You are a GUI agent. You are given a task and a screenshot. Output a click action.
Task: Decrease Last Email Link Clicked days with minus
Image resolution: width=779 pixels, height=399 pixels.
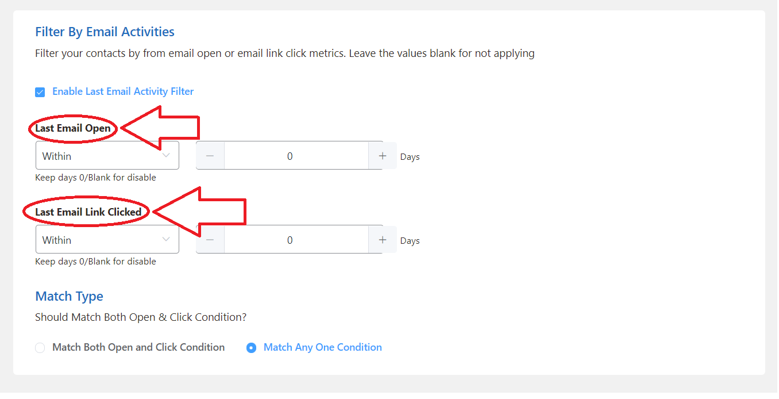(x=210, y=240)
